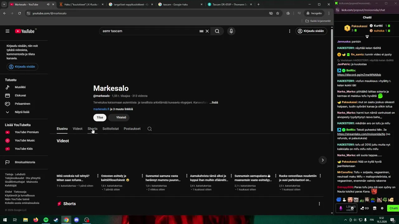This screenshot has width=399, height=224.
Task: Open the virtual keyboard icon in search box
Action: 201,31
